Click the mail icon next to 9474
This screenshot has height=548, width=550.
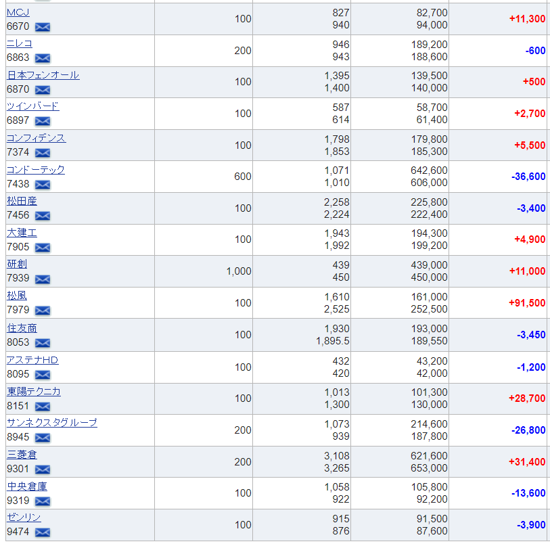(43, 532)
